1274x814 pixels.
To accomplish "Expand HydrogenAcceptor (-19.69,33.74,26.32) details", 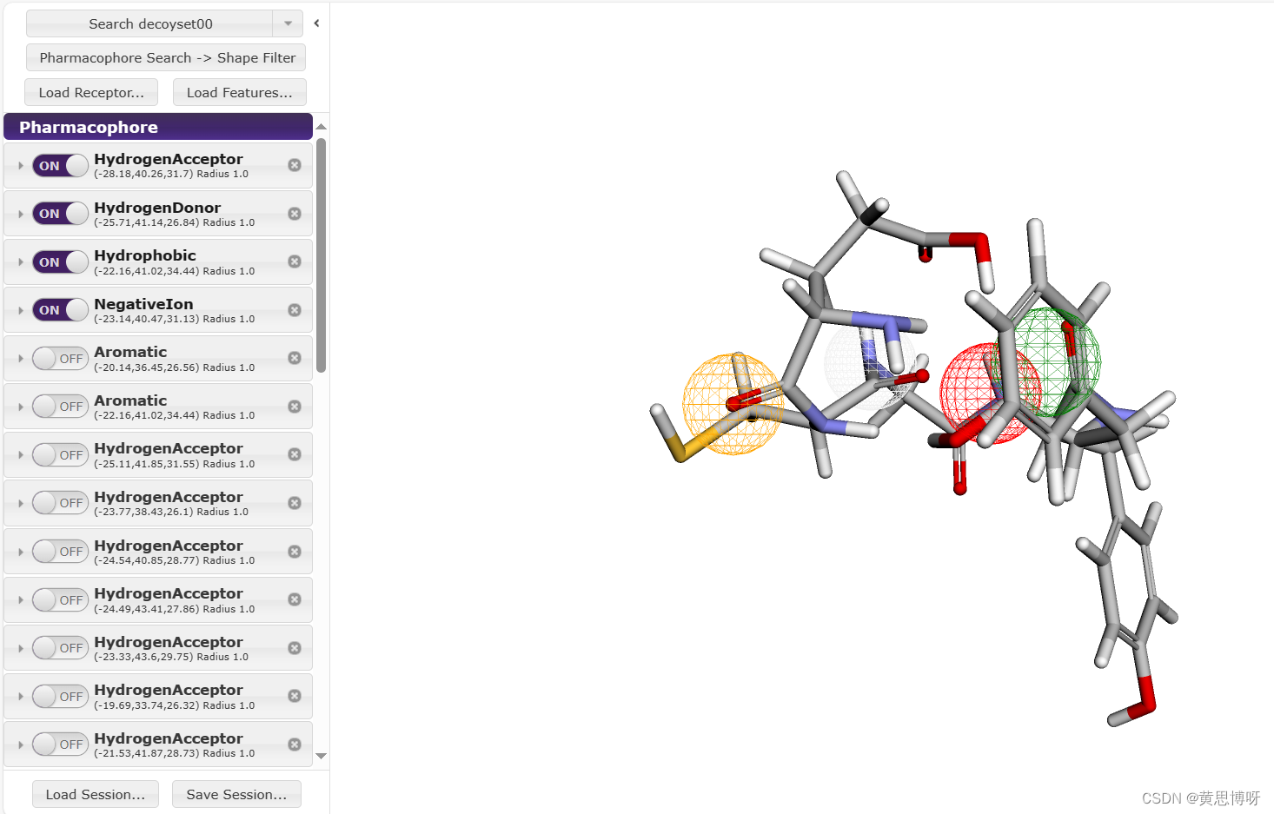I will click(20, 696).
